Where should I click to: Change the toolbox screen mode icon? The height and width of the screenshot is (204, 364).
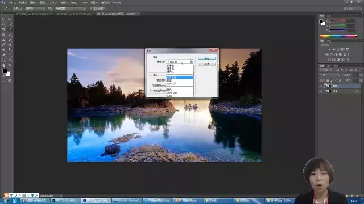pyautogui.click(x=10, y=80)
